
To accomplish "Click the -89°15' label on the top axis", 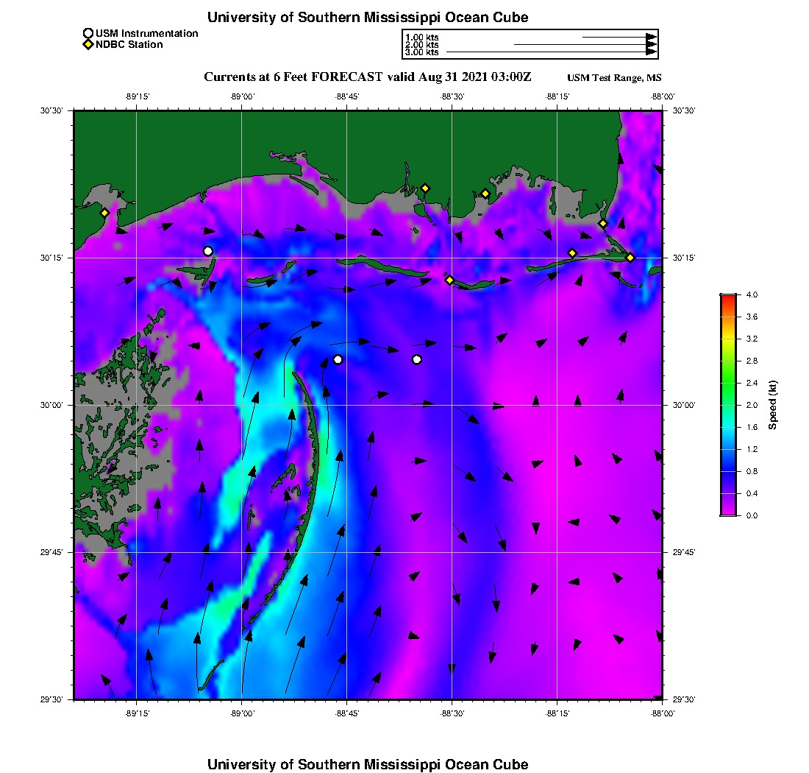I will coord(138,96).
